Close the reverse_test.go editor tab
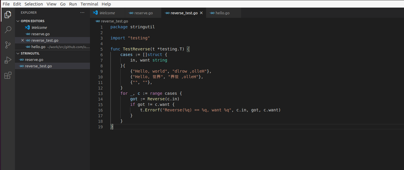Screen dimensions: 404x170 [x=201, y=13]
